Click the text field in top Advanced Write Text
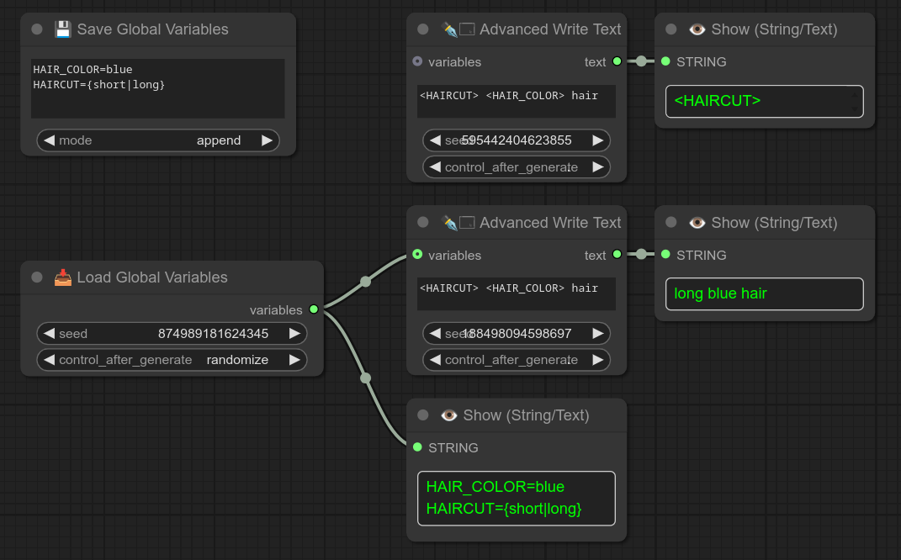Screen dimensions: 901x560 click(x=516, y=101)
